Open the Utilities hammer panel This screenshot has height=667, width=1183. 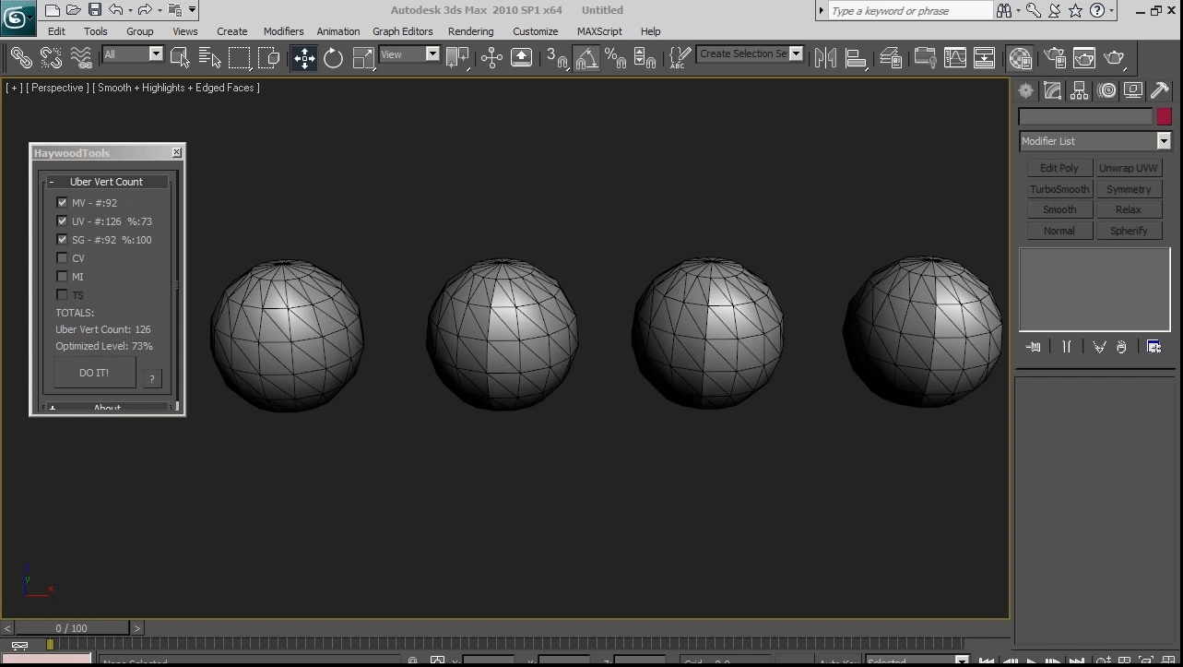coord(1159,90)
